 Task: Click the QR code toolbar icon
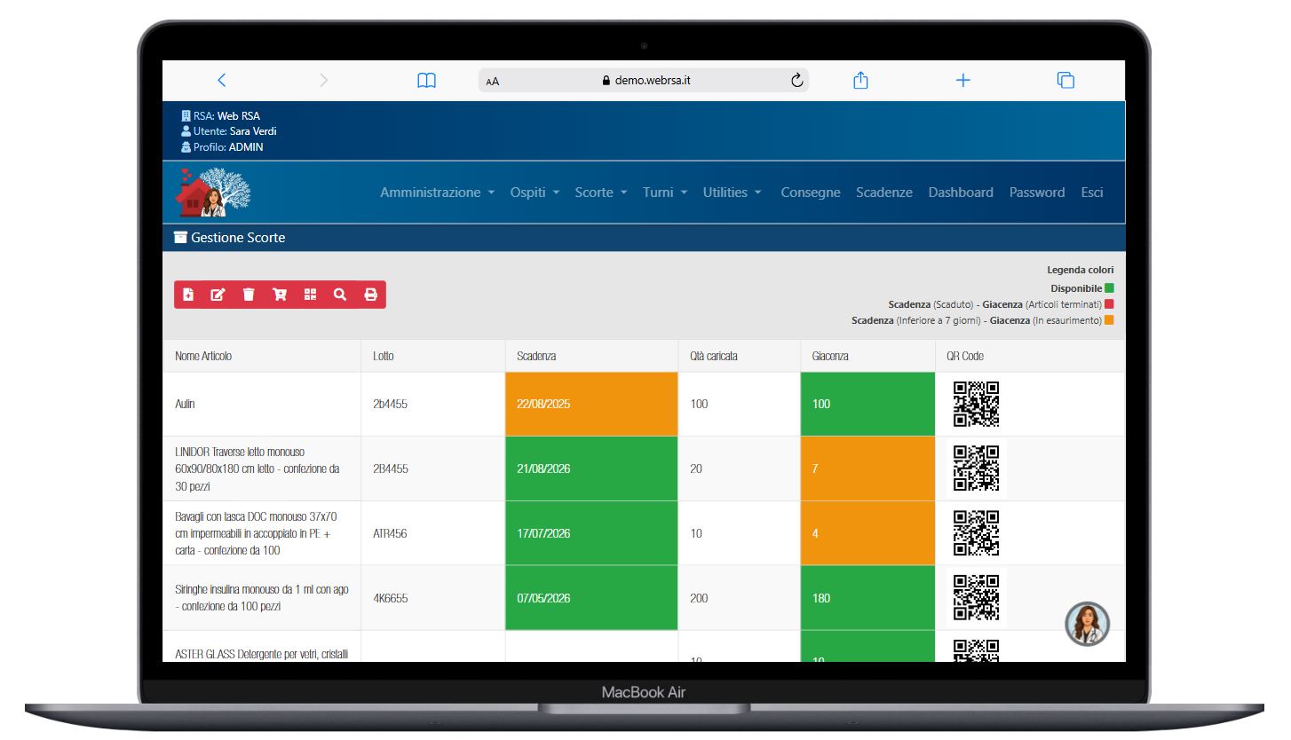click(x=310, y=295)
